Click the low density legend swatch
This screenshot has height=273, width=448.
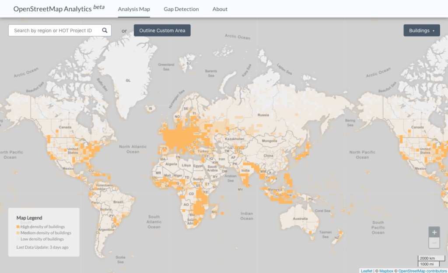pos(18,239)
